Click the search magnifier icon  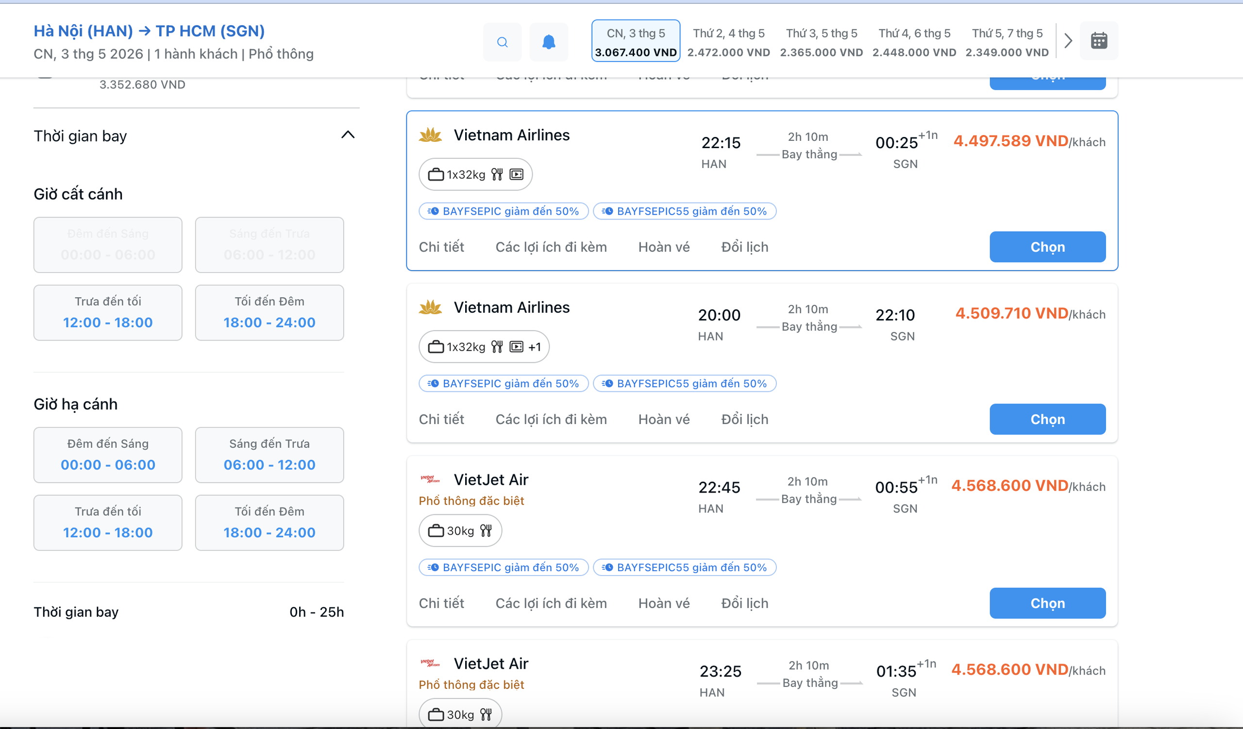[502, 42]
